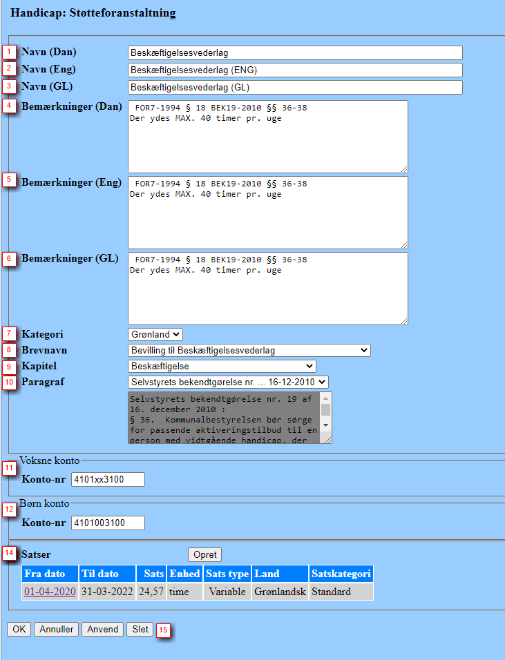Click the Navn (Eng) input field

(x=295, y=70)
